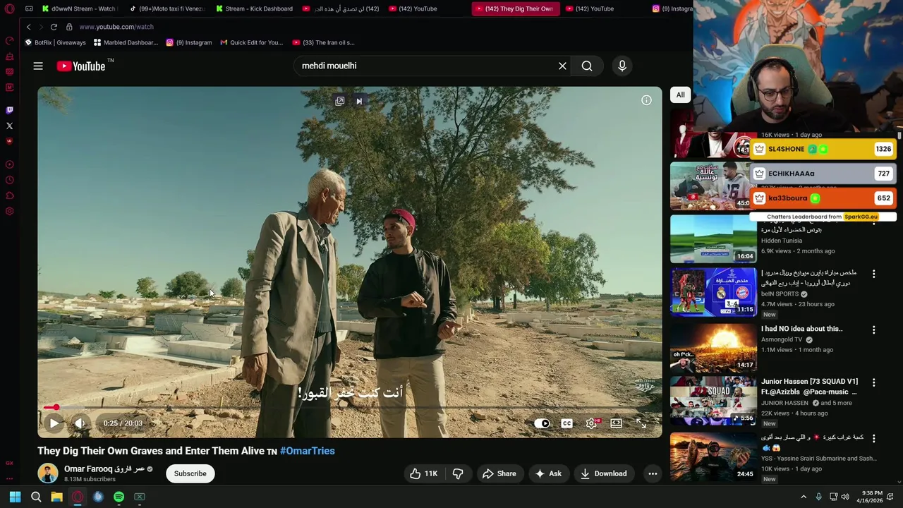Switch to d0wwN Stream Kick tab
This screenshot has width=903, height=508.
pyautogui.click(x=78, y=8)
